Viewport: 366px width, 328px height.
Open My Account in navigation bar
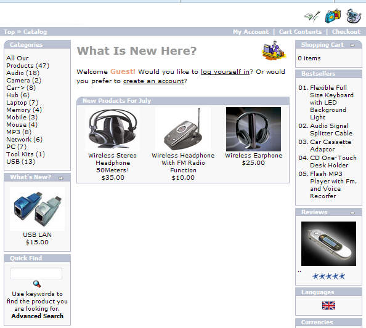(x=251, y=32)
